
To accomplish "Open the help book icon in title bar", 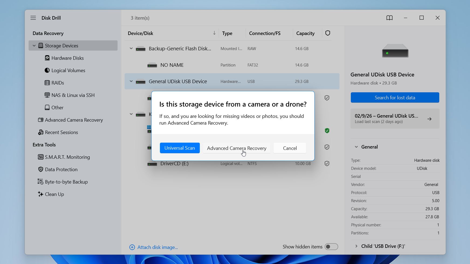I will (389, 18).
